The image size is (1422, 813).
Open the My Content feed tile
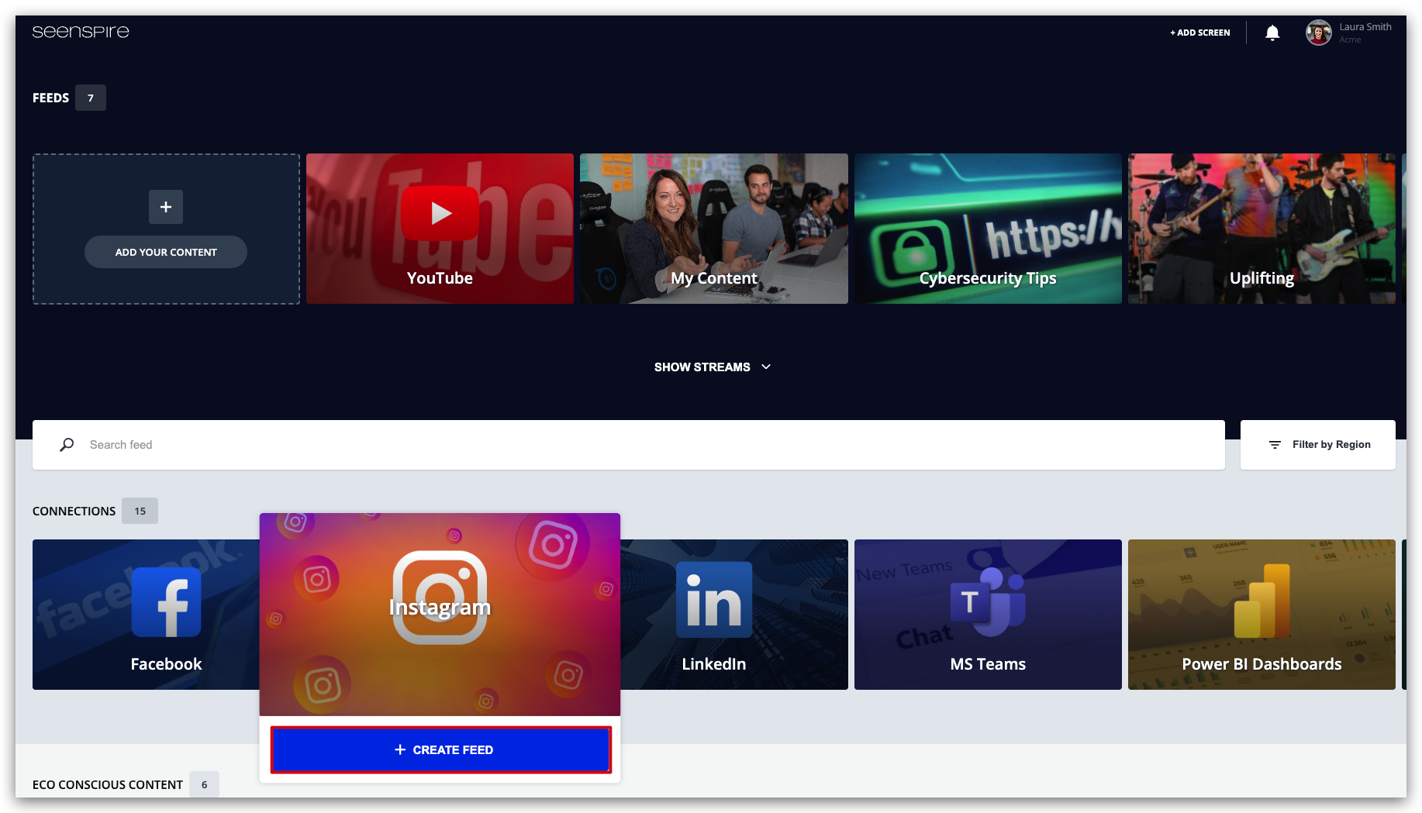pyautogui.click(x=714, y=229)
